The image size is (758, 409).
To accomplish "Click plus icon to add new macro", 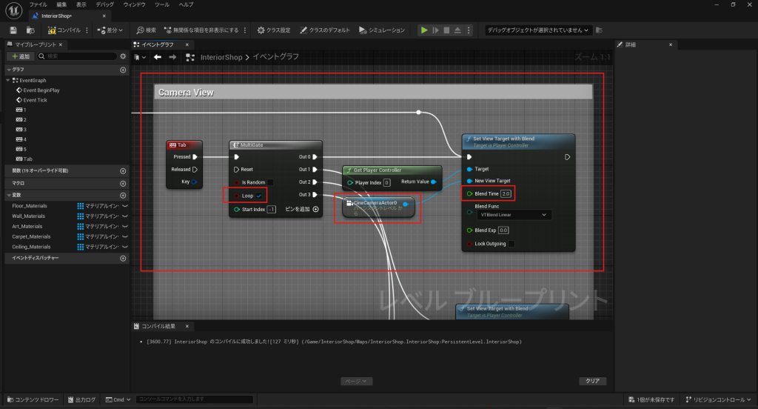I will pos(123,182).
